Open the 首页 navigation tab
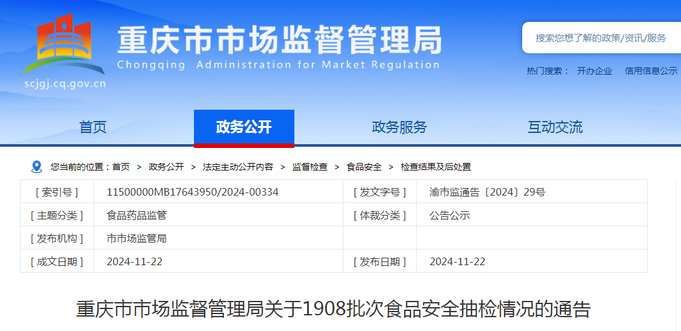 [x=93, y=127]
